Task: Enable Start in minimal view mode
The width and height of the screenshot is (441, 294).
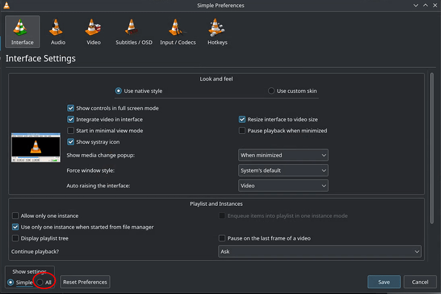Action: 70,130
